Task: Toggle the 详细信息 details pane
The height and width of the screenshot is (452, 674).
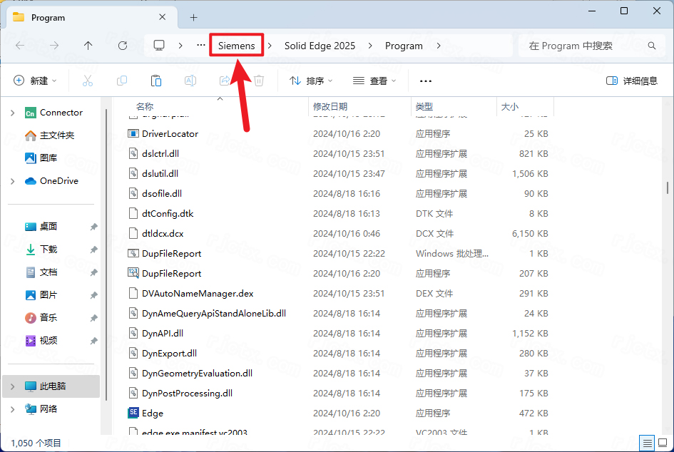Action: click(x=631, y=81)
